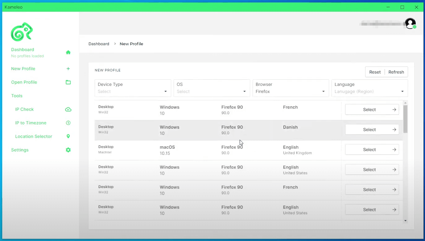Open the OS filter dropdown
425x241 pixels.
(x=212, y=88)
